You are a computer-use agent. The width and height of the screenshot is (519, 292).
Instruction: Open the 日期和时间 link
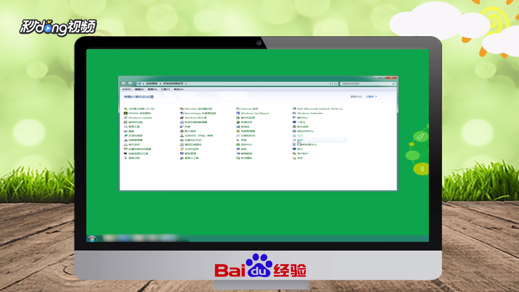(248, 135)
